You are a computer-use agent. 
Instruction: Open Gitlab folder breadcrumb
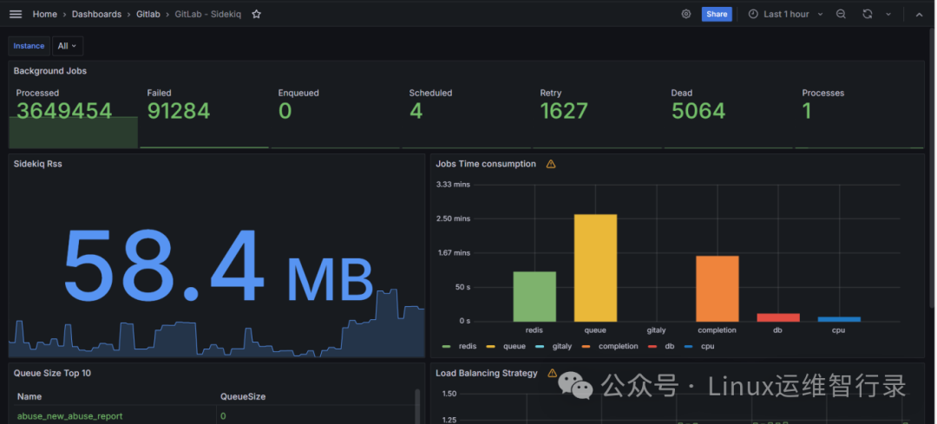point(147,14)
